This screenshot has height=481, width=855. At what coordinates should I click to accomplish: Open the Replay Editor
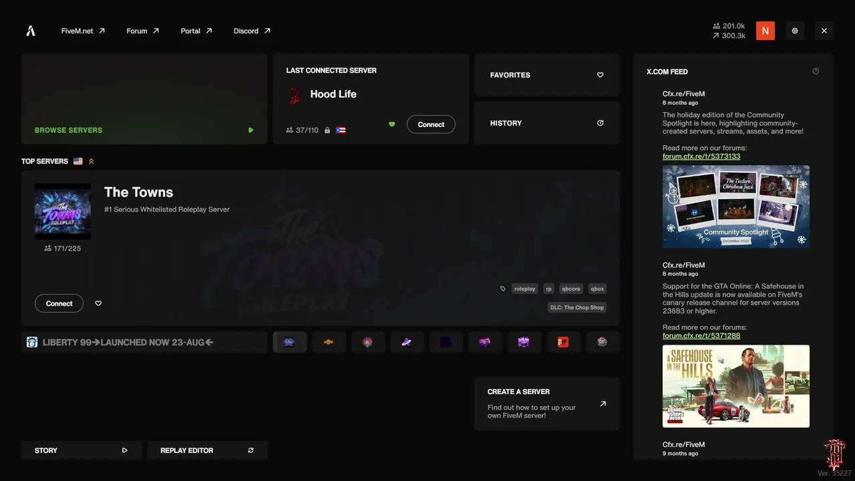coord(207,450)
